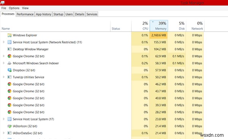Expand Service Host Local System (17) group
Image resolution: width=228 pixels, height=139 pixels.
[4, 119]
